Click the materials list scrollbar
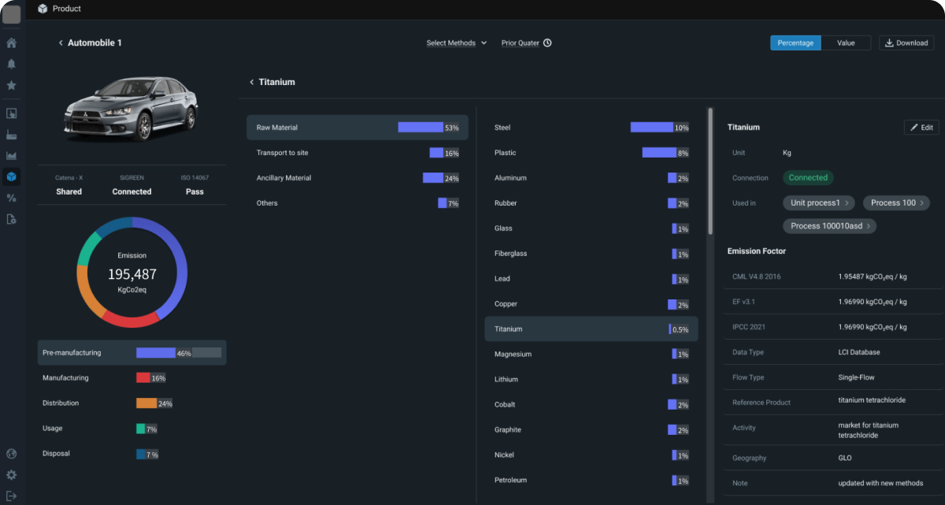This screenshot has width=945, height=505. pyautogui.click(x=710, y=171)
